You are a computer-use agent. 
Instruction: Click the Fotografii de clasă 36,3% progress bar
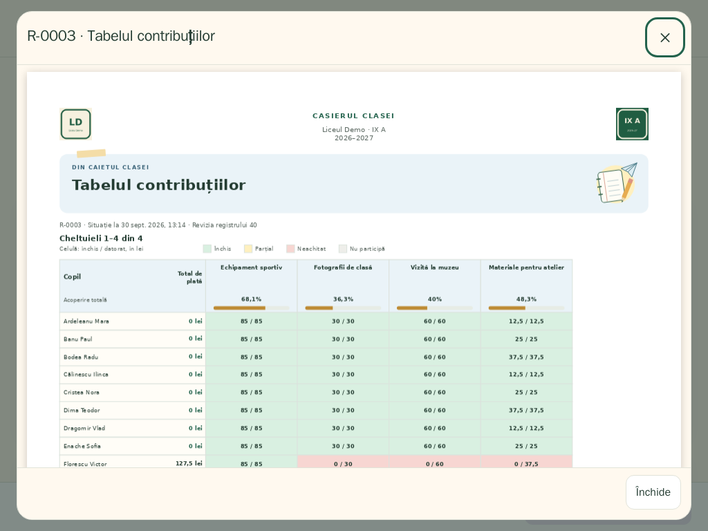(x=343, y=308)
